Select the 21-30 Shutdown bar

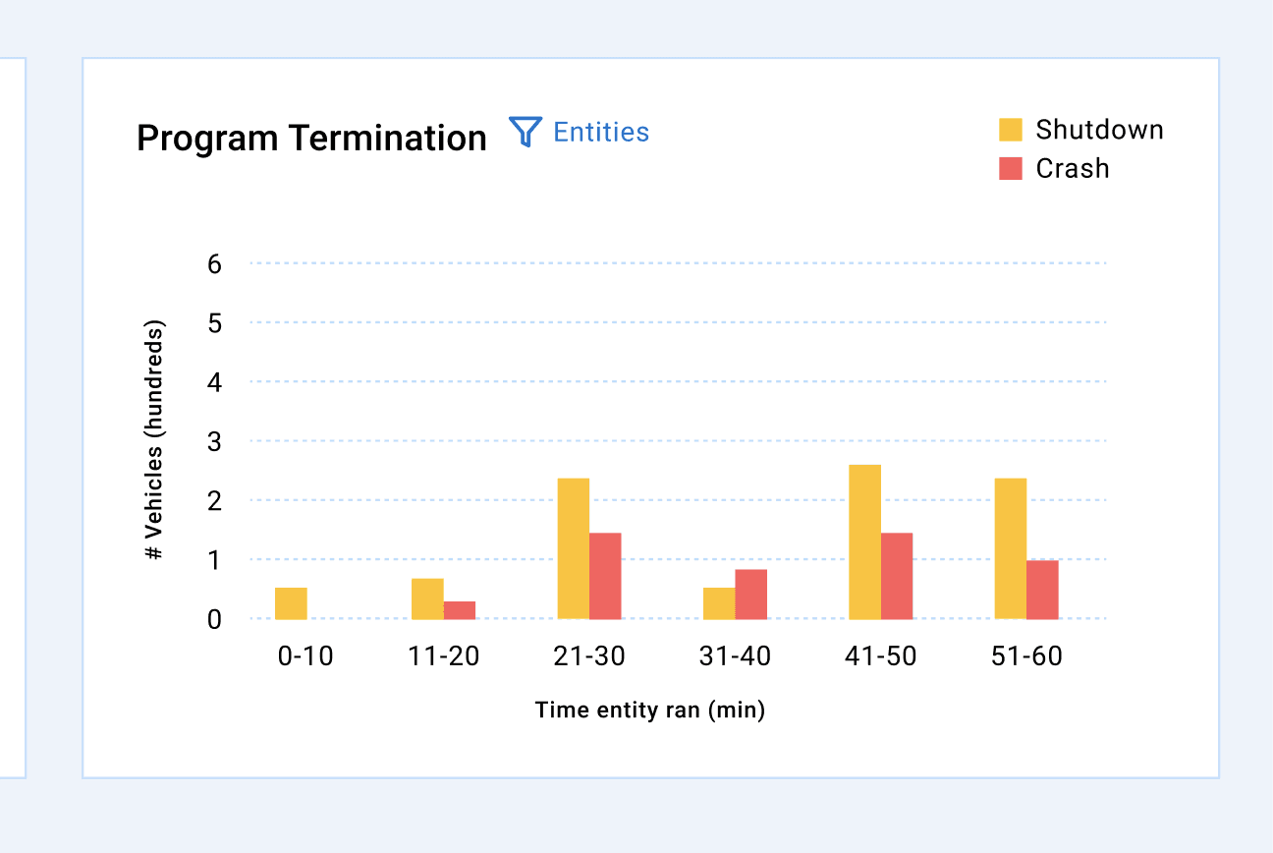click(x=574, y=548)
